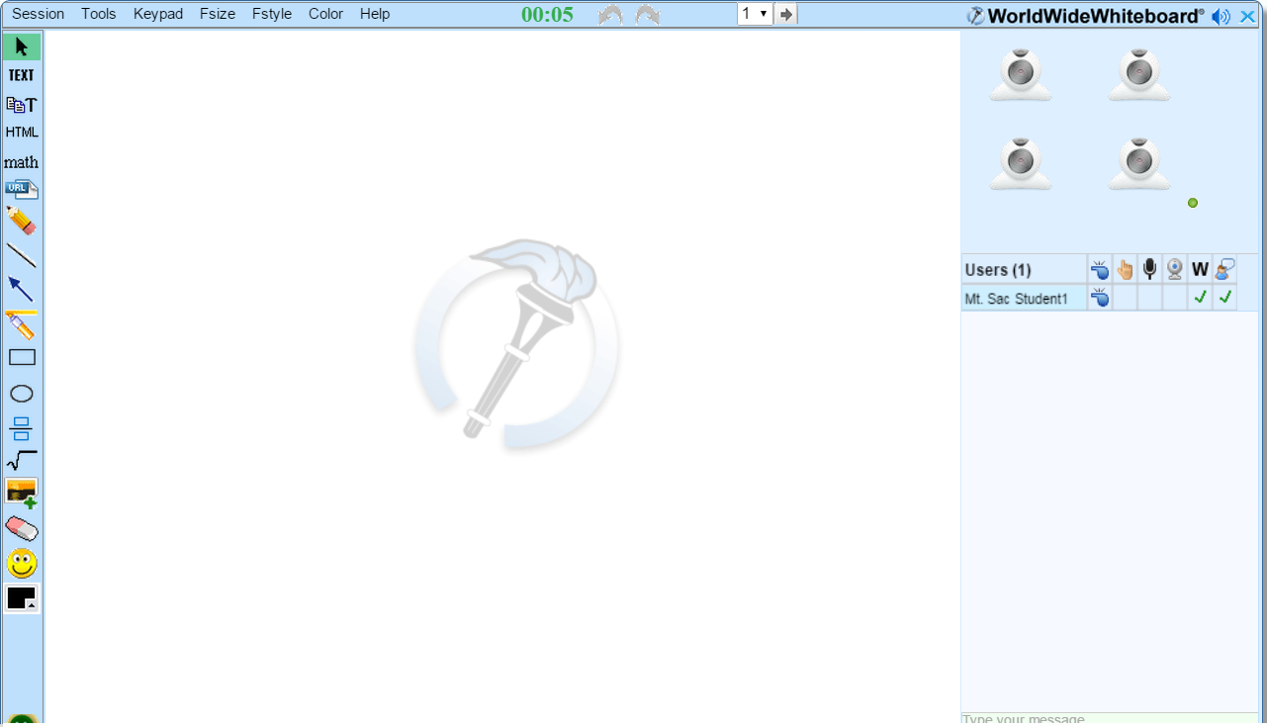Click the green status dot

1193,203
